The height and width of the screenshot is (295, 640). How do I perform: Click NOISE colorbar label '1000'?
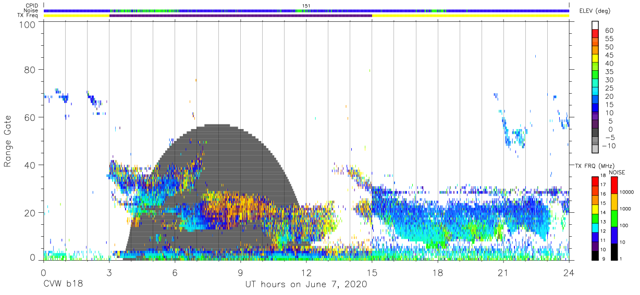coord(626,209)
